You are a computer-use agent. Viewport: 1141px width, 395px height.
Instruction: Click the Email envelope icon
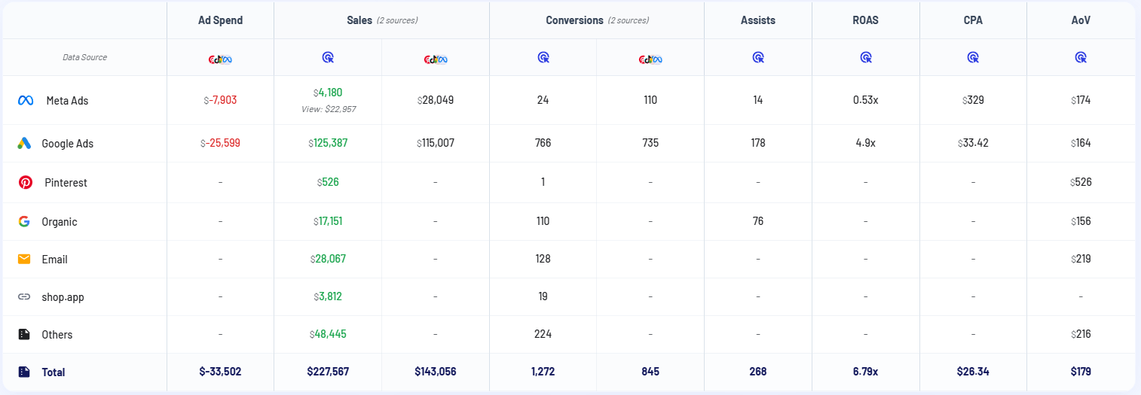tap(24, 259)
